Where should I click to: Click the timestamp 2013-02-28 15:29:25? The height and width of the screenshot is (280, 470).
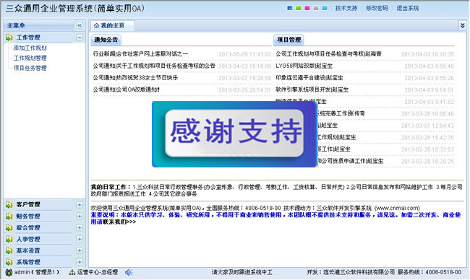pos(427,161)
